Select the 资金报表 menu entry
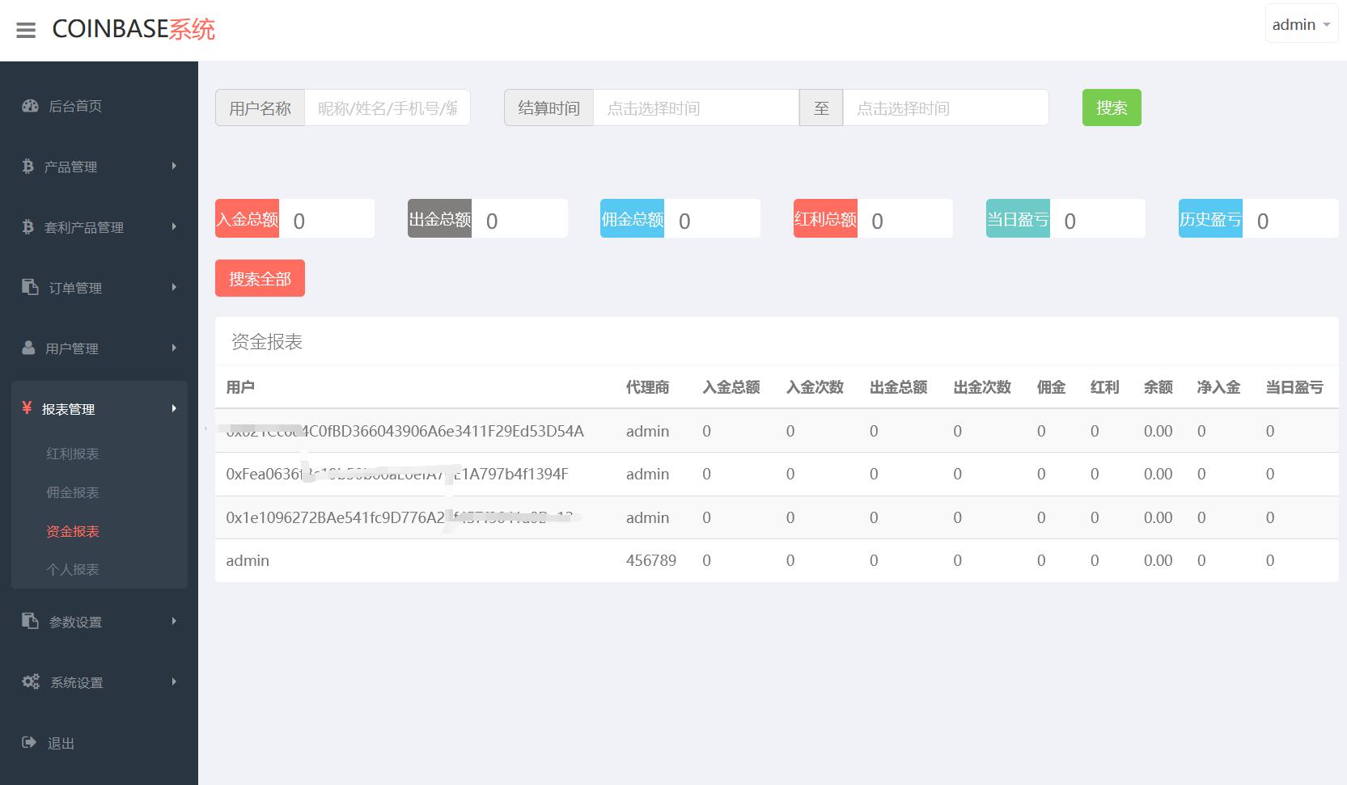 pos(73,531)
